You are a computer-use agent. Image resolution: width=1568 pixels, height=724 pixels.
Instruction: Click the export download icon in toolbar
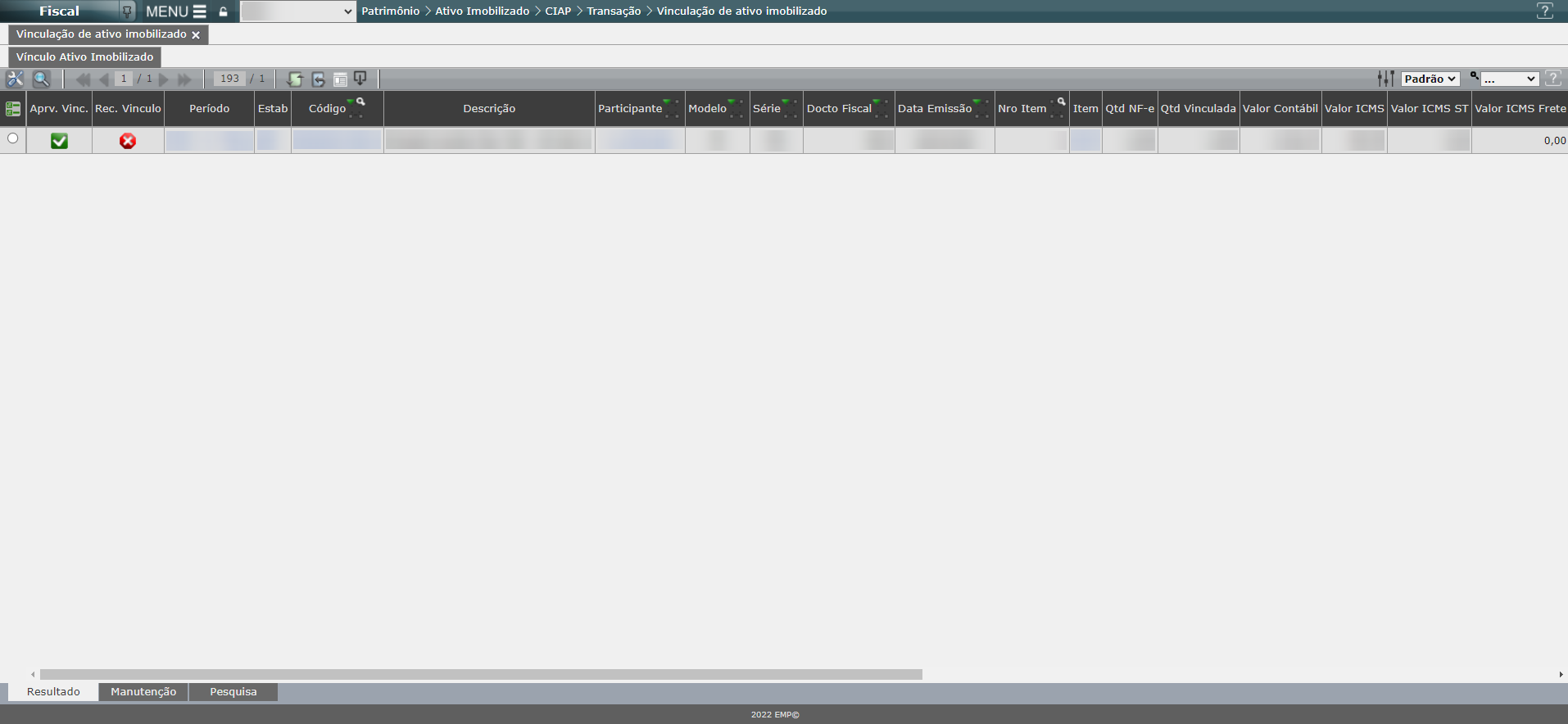coord(360,79)
